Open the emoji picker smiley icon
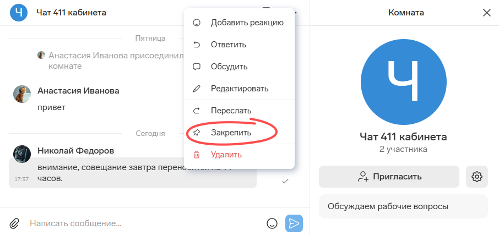The width and height of the screenshot is (499, 235). (x=272, y=223)
